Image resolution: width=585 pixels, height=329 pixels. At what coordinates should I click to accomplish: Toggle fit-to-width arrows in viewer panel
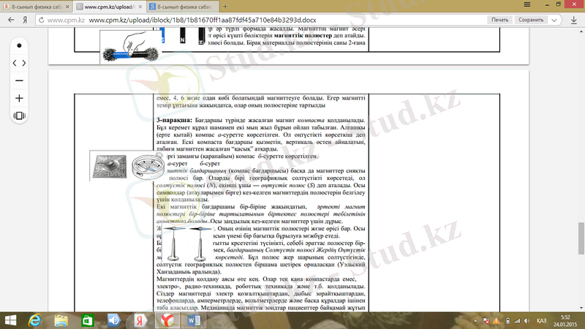(19, 63)
